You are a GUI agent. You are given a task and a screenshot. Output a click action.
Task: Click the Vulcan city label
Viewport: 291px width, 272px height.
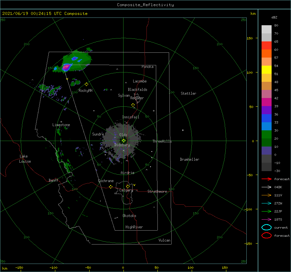coord(165,240)
